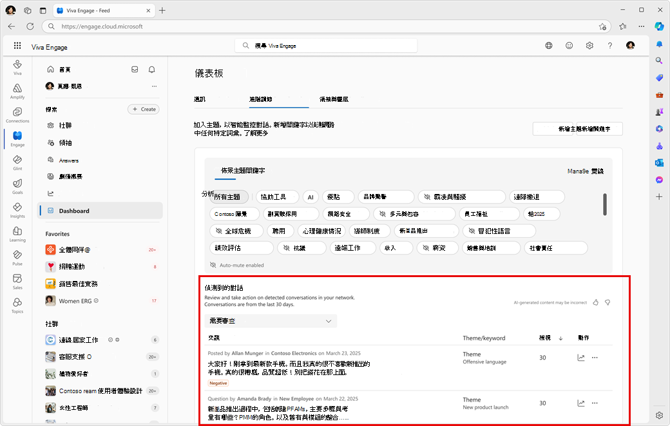Image resolution: width=670 pixels, height=426 pixels.
Task: Open the 了解更多 link
Action: pos(256,133)
